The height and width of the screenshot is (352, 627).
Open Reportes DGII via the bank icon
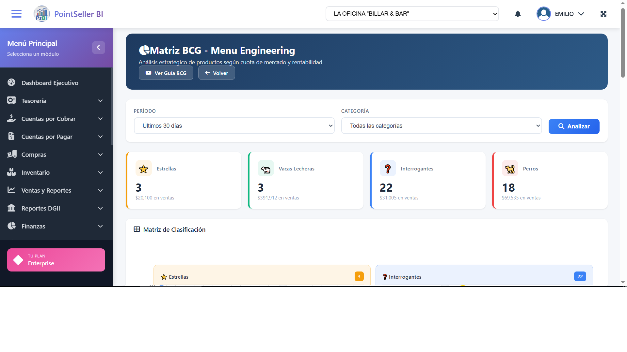pos(11,208)
